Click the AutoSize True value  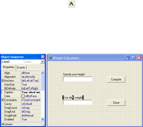(x=24, y=84)
